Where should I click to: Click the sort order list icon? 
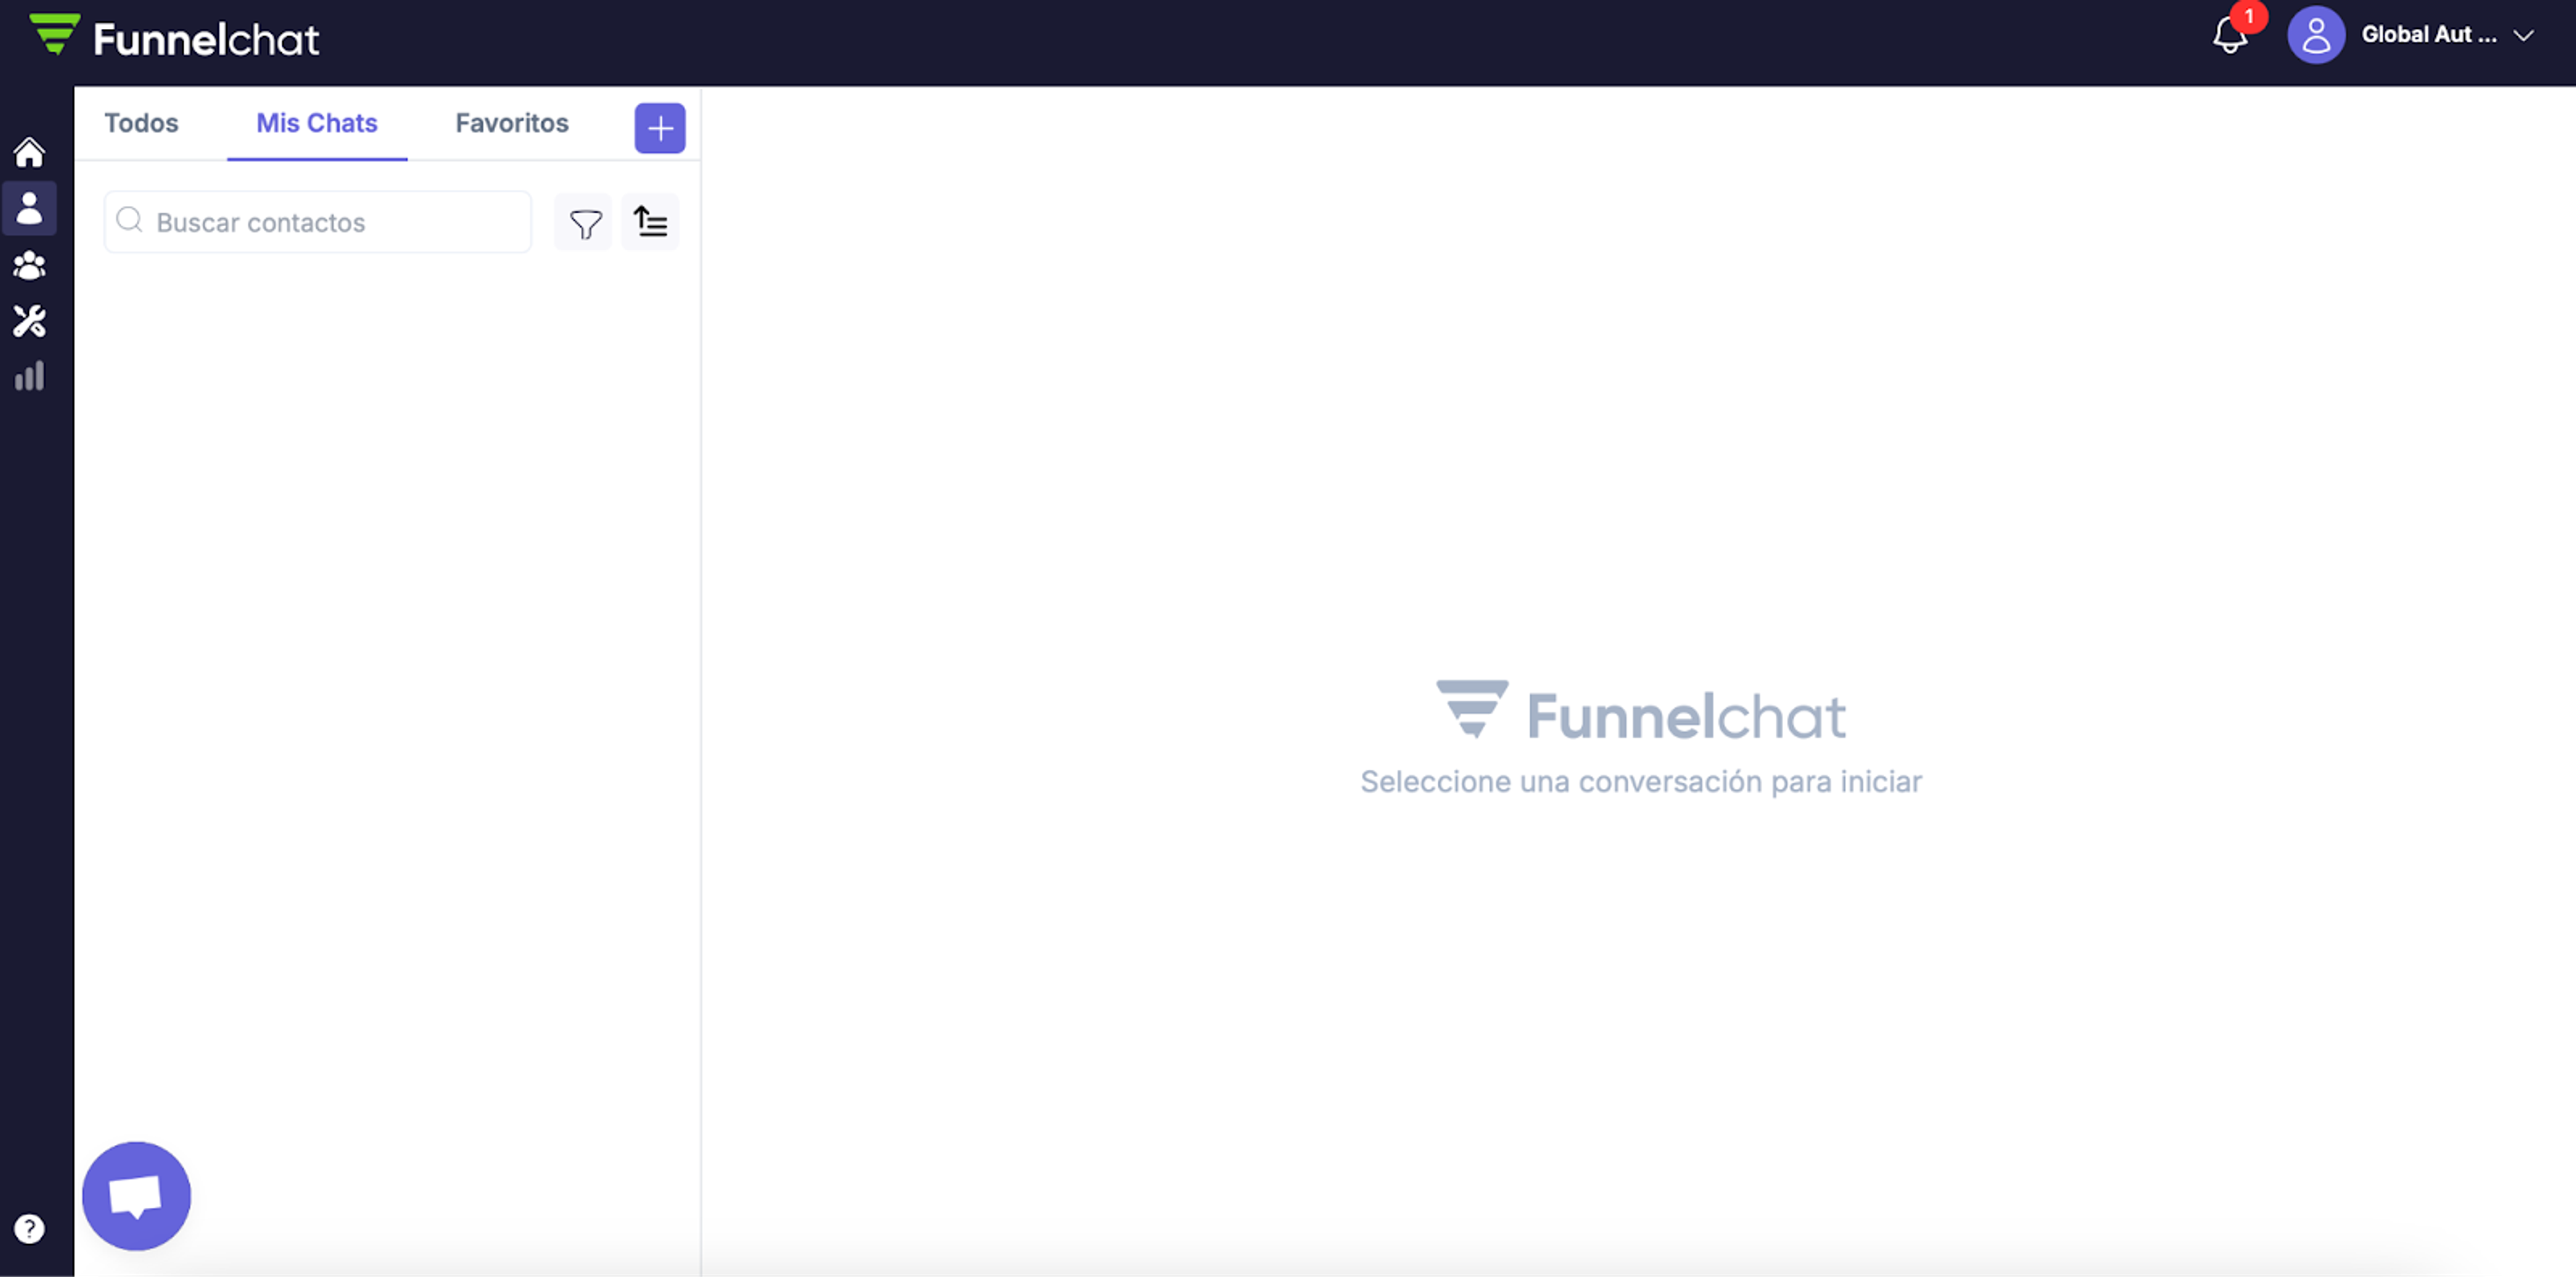(650, 222)
